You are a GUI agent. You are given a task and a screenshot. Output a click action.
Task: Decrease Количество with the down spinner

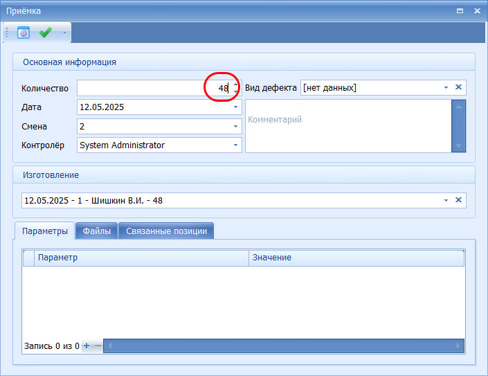coord(235,92)
